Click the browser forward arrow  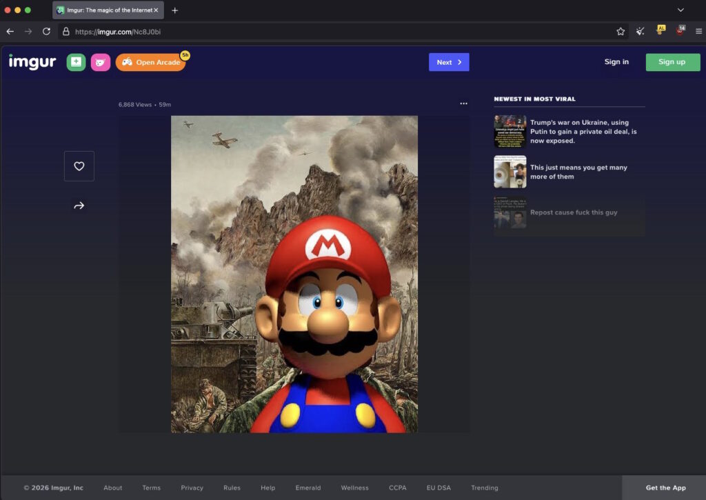coord(28,32)
